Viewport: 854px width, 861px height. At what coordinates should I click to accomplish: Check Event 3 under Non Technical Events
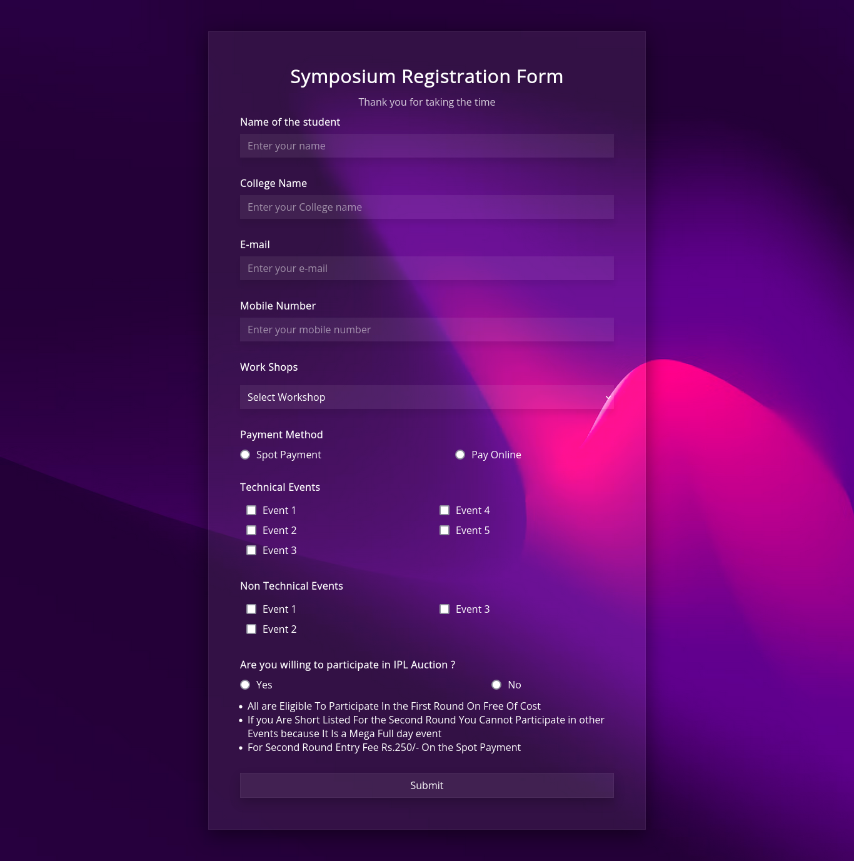[445, 609]
